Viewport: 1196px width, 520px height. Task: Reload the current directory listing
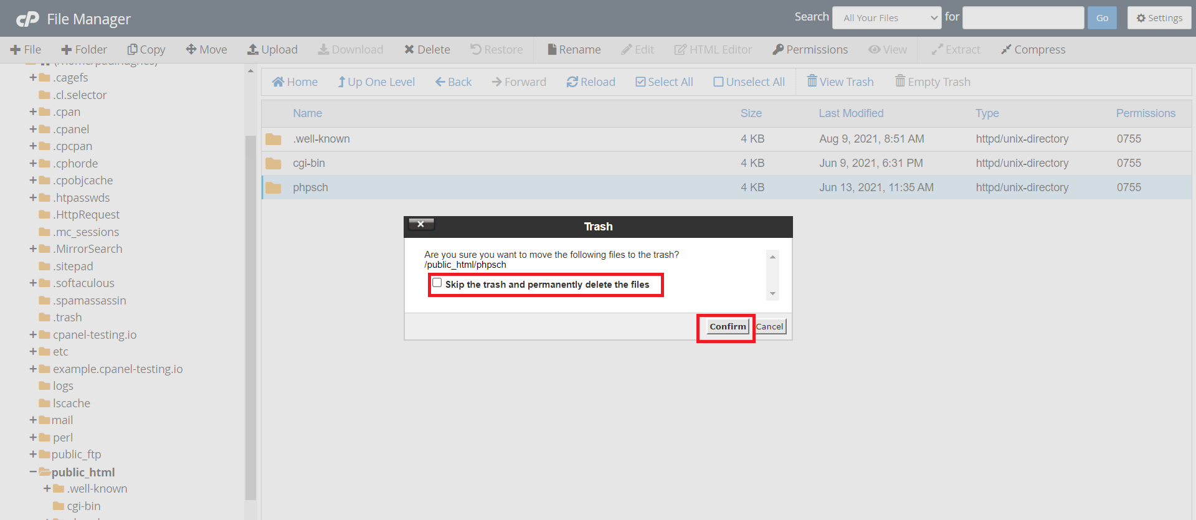591,82
